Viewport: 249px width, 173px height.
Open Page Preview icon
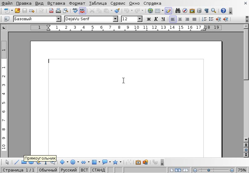(66, 11)
